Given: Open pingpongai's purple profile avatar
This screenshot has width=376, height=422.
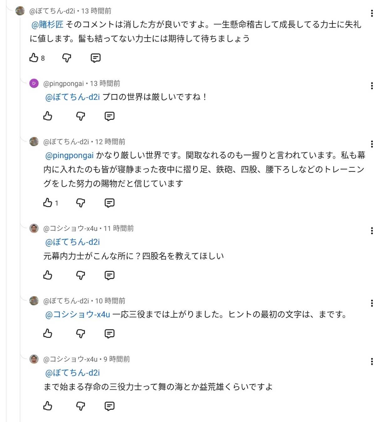Looking at the screenshot, I should tap(34, 83).
